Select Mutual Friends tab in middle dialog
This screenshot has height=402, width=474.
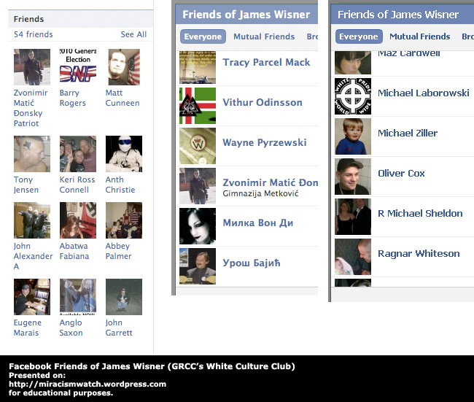click(264, 36)
